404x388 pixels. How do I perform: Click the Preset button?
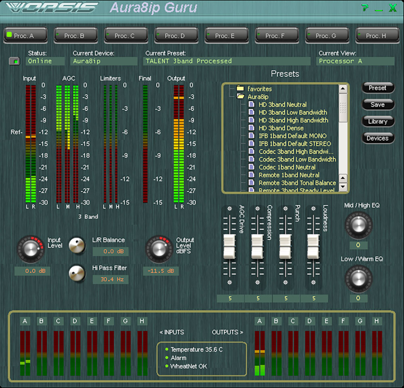tap(378, 88)
